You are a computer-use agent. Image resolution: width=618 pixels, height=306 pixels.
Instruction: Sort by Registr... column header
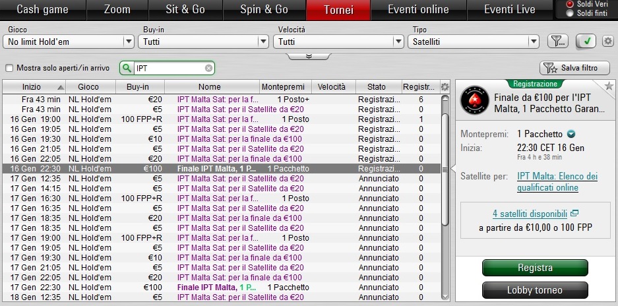(421, 87)
